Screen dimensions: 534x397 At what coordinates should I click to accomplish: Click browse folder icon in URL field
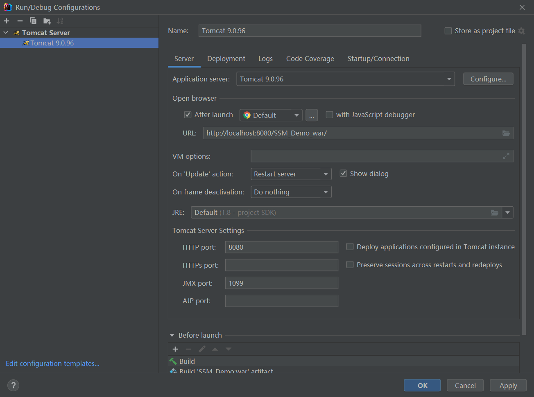[506, 133]
